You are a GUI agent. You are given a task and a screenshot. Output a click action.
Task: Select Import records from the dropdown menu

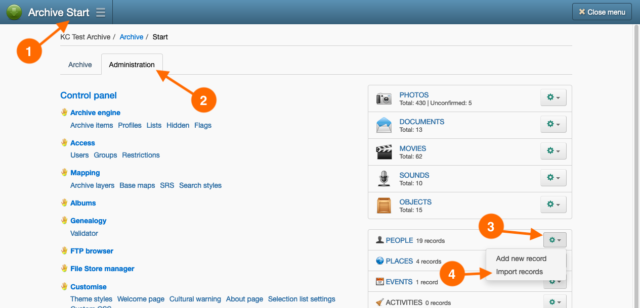519,272
